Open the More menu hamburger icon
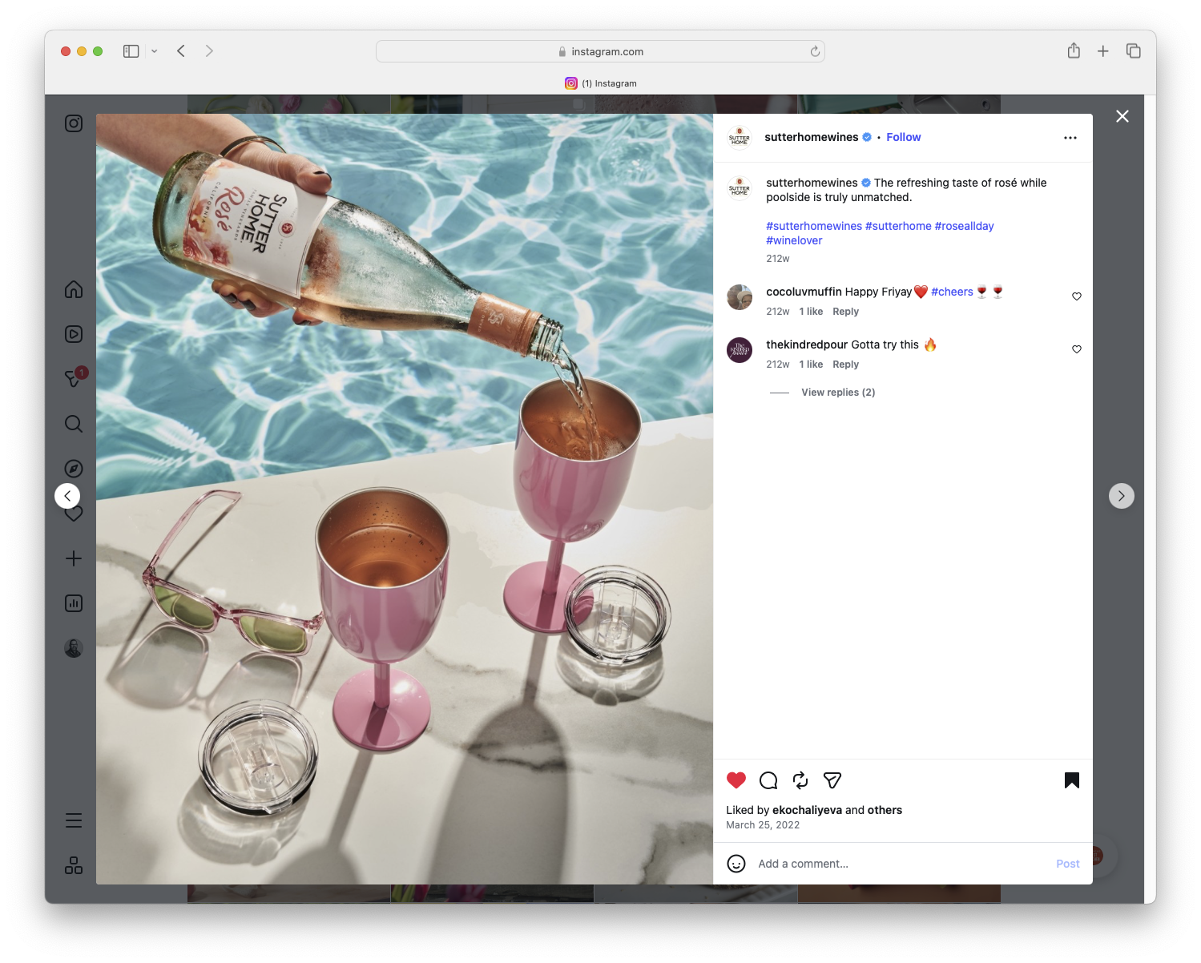Screen dimensions: 1201x963 [x=73, y=820]
